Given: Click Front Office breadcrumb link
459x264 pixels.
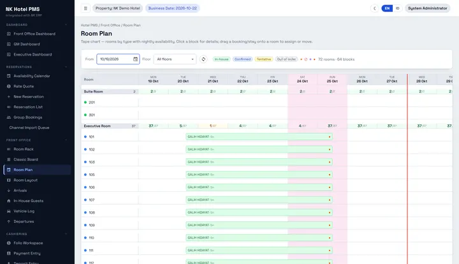Looking at the screenshot, I should coord(110,25).
